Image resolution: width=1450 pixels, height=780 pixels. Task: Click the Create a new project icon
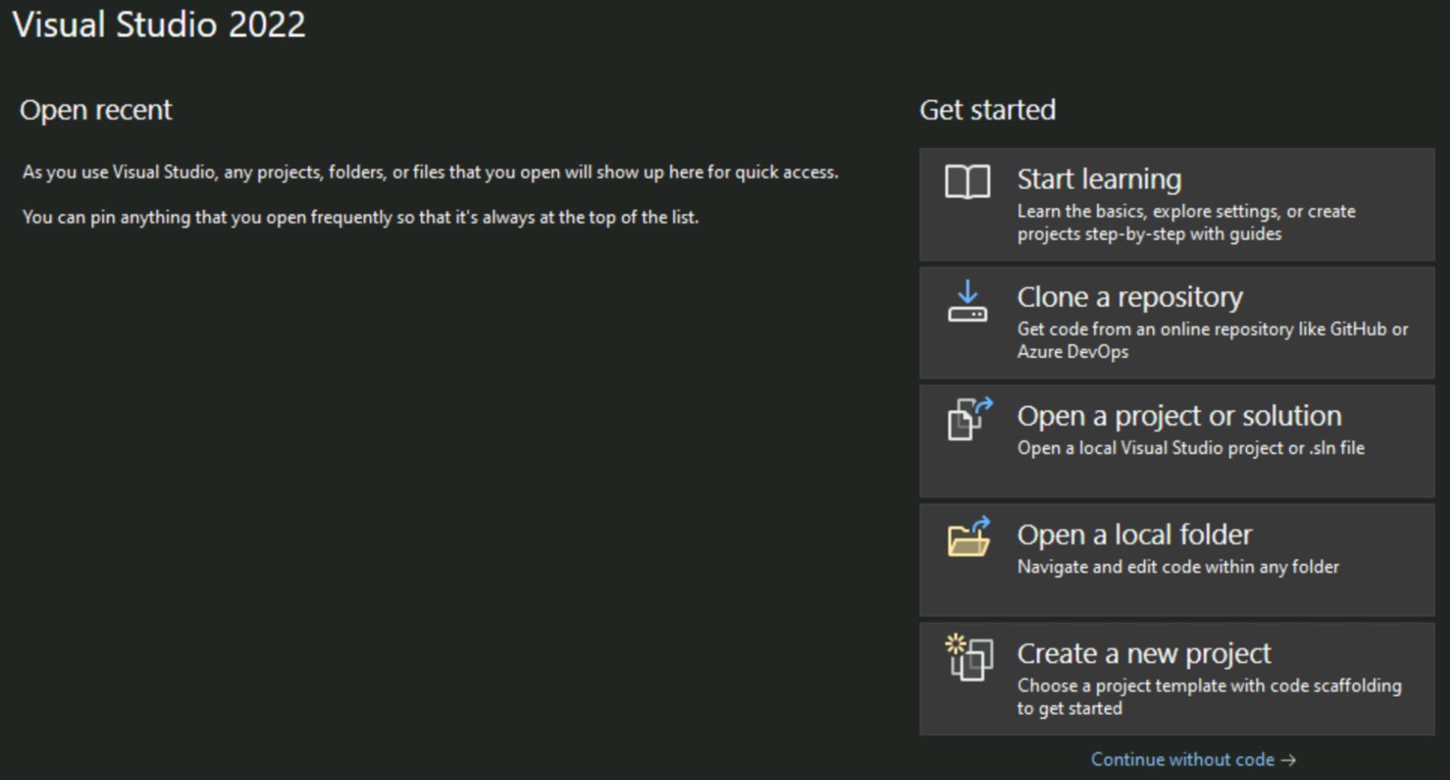969,657
